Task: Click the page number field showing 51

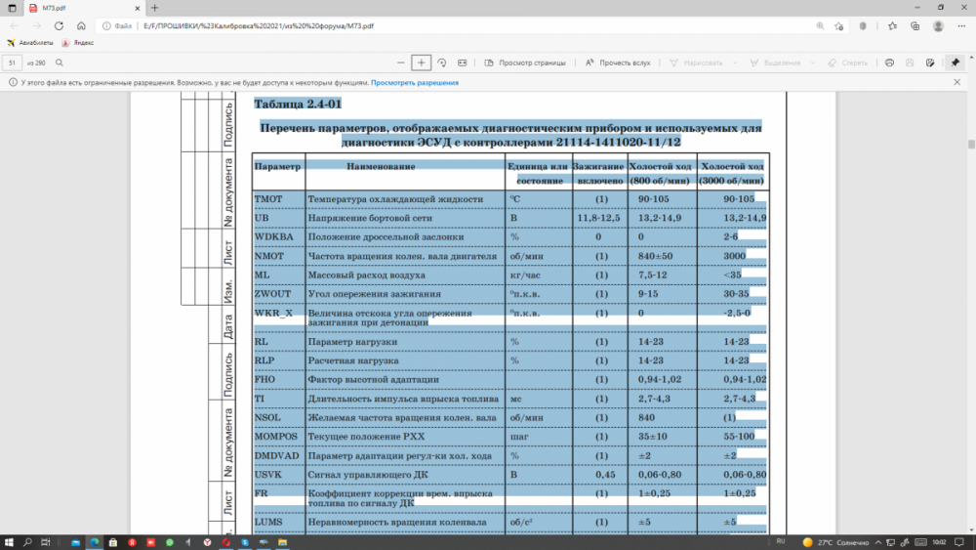Action: click(x=13, y=63)
